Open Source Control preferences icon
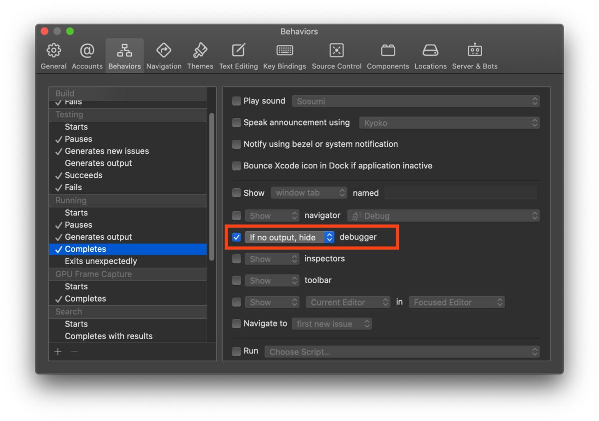599x421 pixels. pyautogui.click(x=336, y=50)
